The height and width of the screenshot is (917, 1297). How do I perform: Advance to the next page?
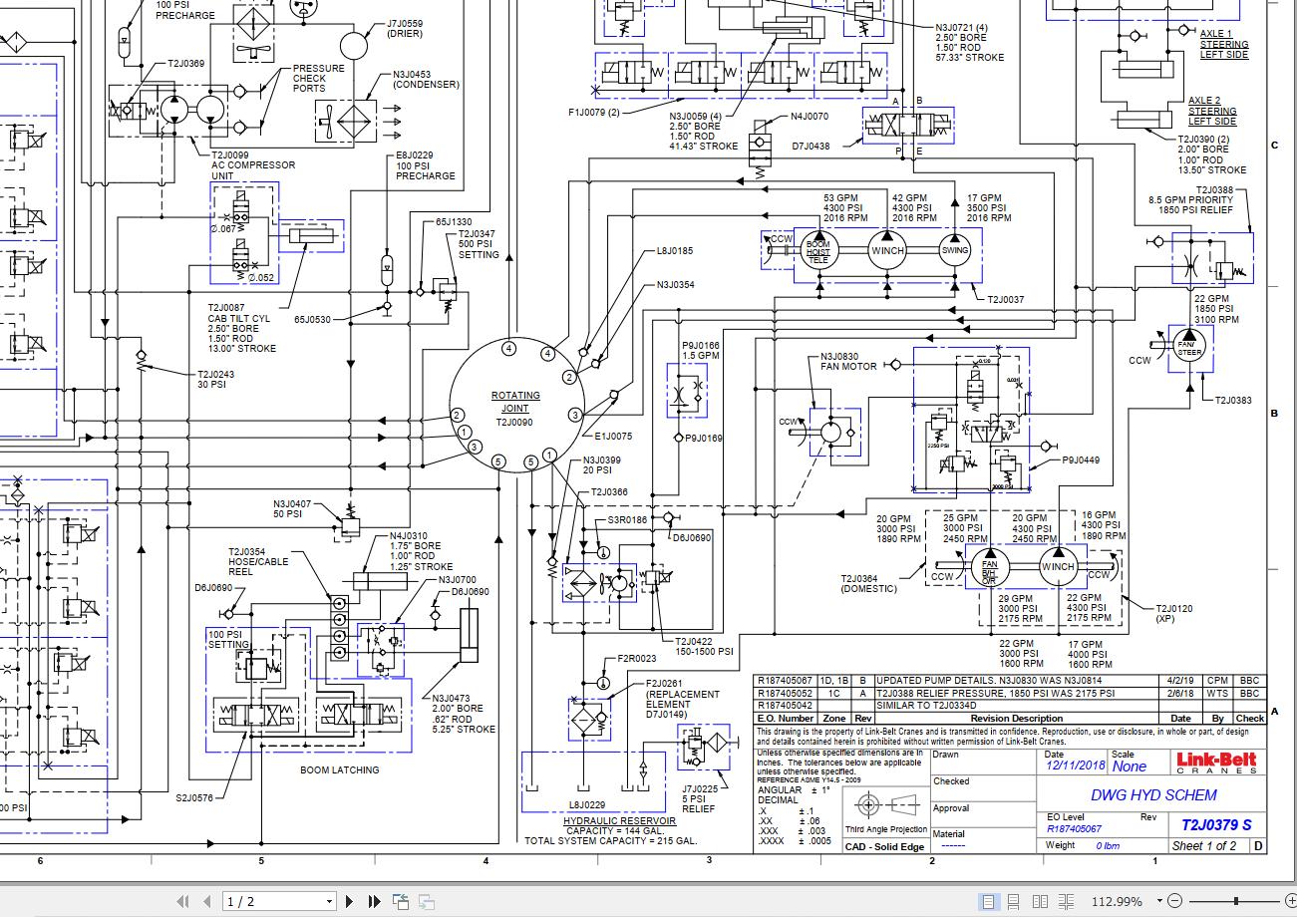350,901
